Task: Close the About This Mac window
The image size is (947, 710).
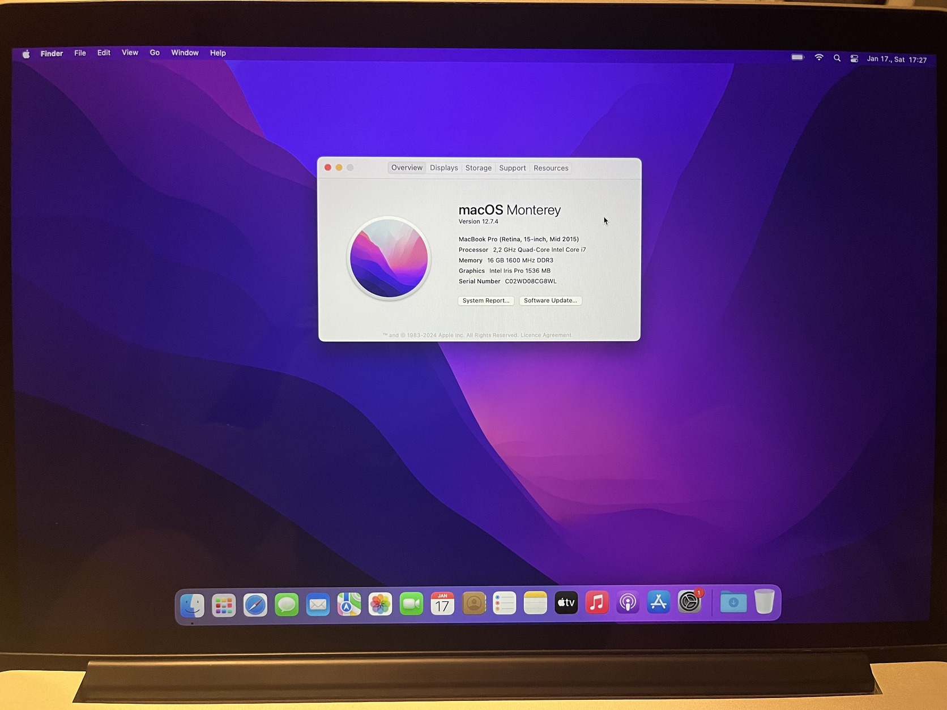Action: [x=328, y=168]
